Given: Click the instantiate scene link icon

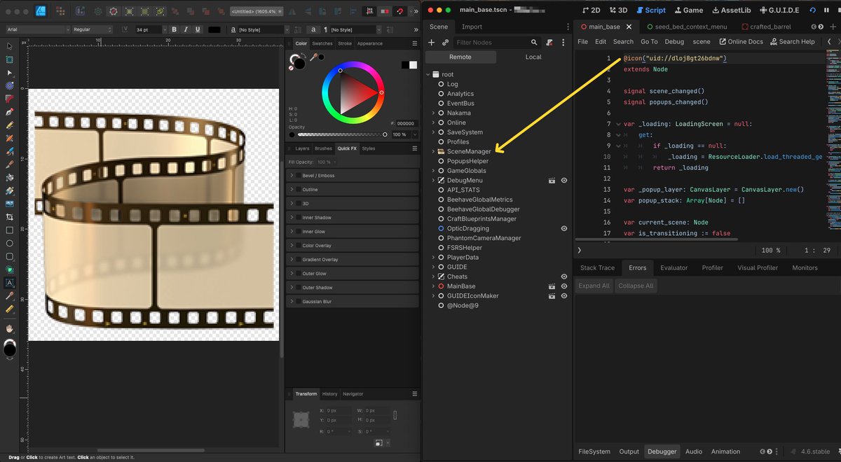Looking at the screenshot, I should [445, 43].
